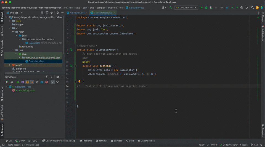
Task: Open the CalculatorTest run configuration dropdown
Action: [186, 8]
